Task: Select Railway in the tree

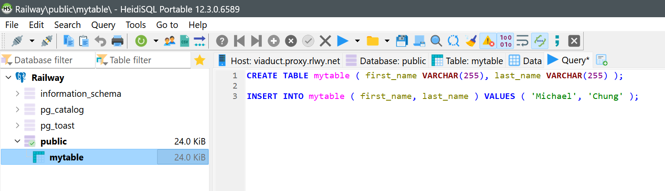Action: pyautogui.click(x=48, y=78)
